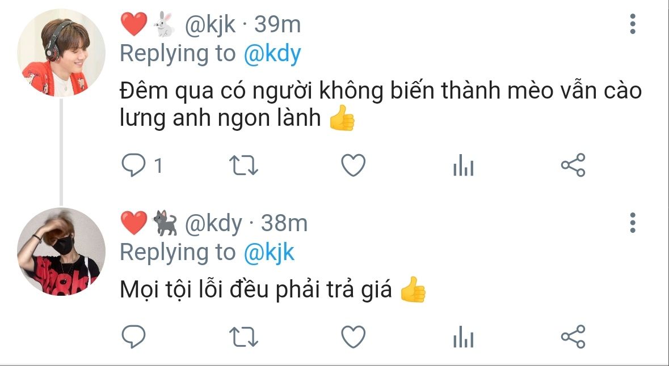Screen dimensions: 669x366
Task: Like the tweet from @kdy
Action: click(x=354, y=337)
